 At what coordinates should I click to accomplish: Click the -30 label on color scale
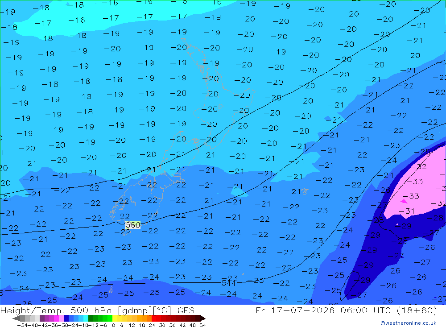tap(63, 325)
